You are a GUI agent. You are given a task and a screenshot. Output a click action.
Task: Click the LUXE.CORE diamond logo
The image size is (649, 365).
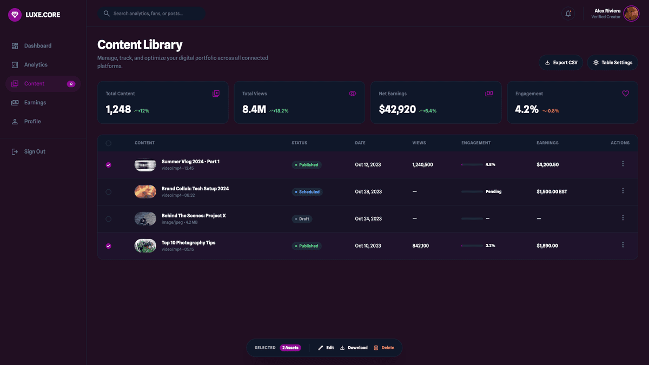[x=15, y=14]
